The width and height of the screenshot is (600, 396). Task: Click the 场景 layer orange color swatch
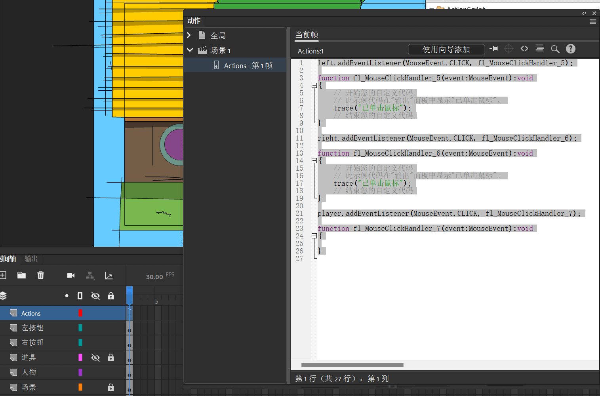coord(80,387)
